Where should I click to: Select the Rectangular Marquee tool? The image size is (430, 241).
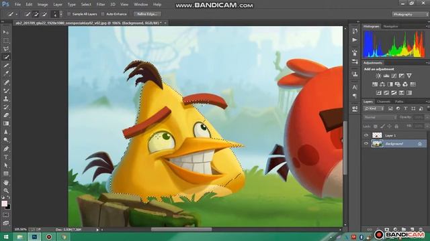[6, 41]
